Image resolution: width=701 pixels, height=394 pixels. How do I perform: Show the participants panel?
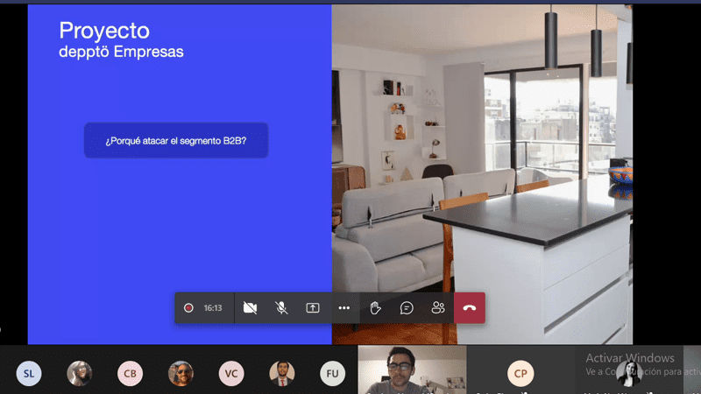[x=437, y=308]
